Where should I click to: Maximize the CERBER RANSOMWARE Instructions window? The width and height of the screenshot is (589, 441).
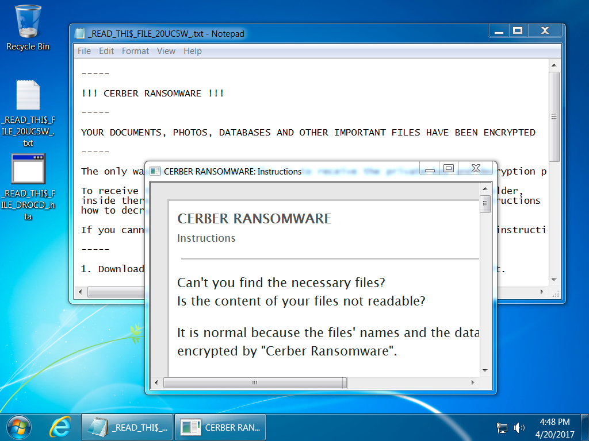click(449, 169)
